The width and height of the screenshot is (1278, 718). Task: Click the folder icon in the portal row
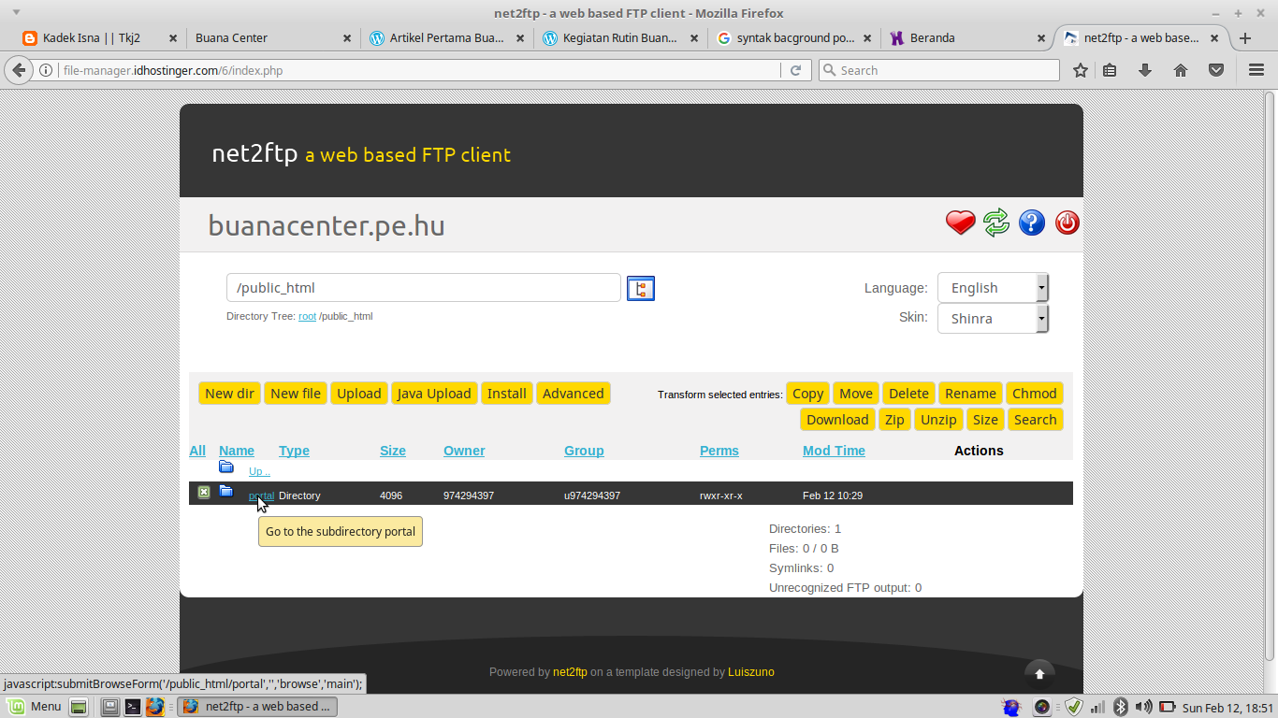(226, 491)
